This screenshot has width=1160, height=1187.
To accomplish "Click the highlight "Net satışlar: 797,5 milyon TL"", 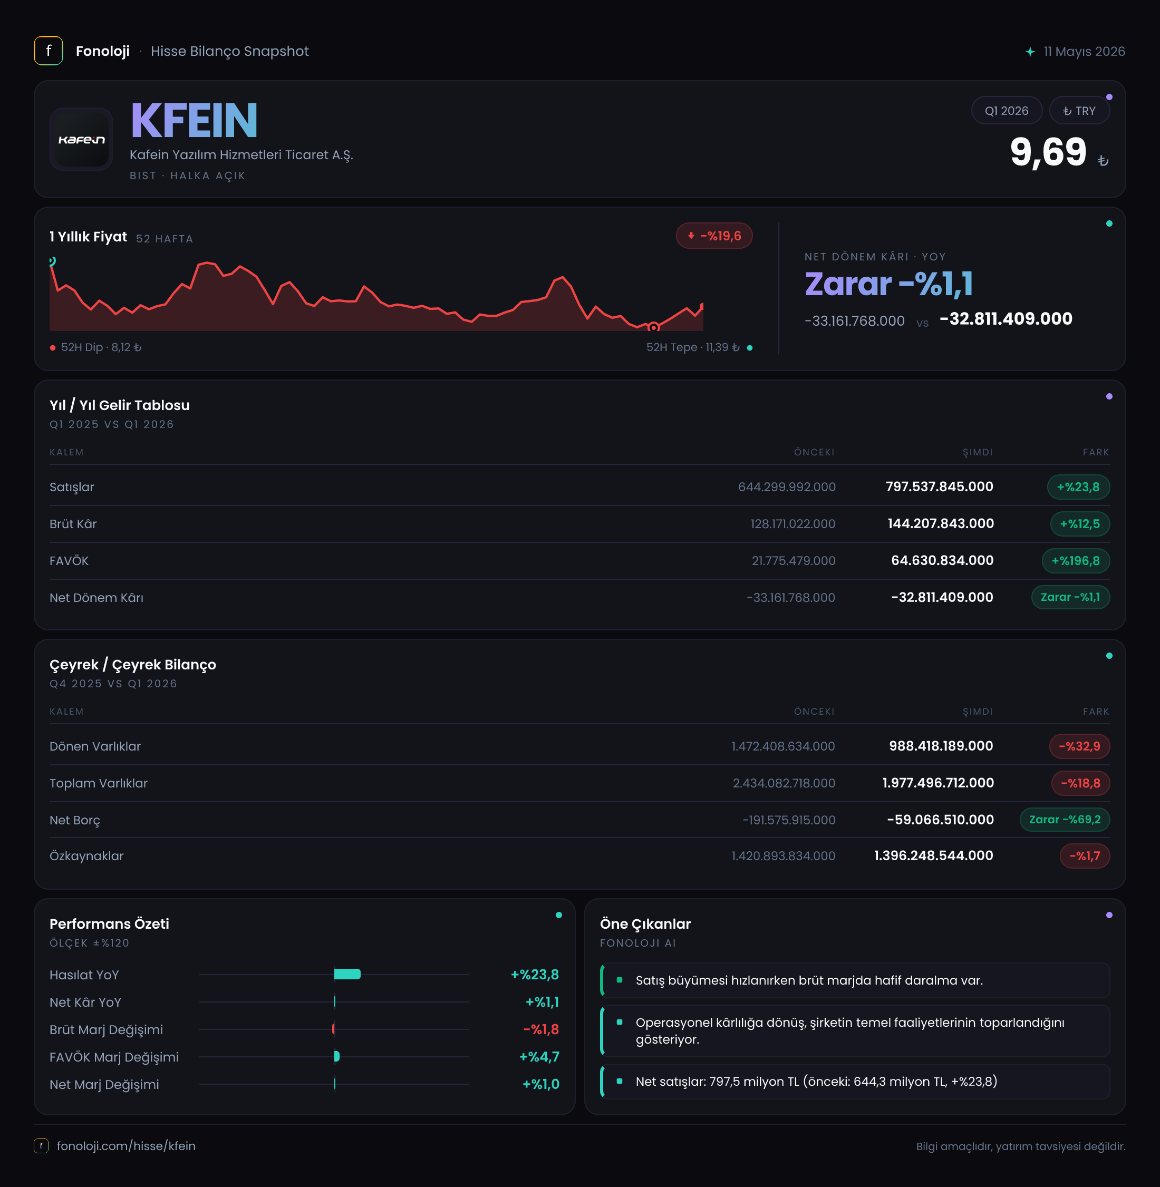I will pos(855,1082).
